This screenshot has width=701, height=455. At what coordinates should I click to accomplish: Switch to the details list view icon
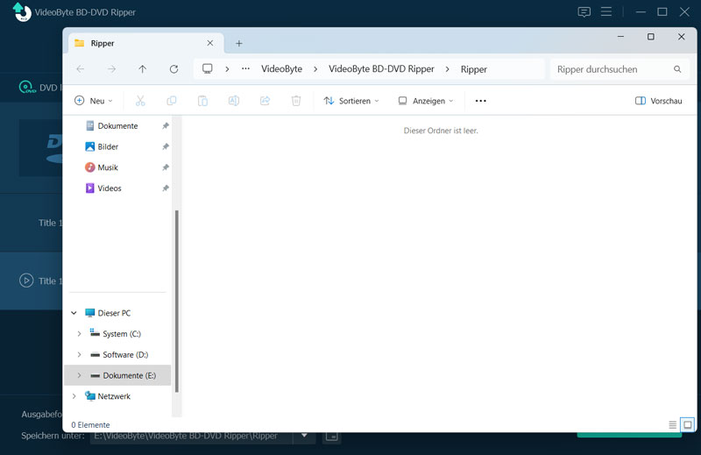672,424
